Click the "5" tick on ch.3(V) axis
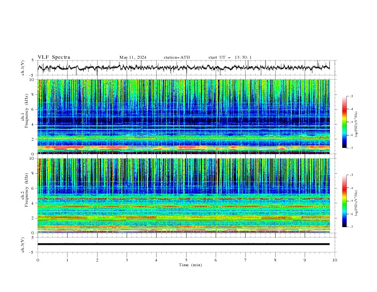Image resolution: width=377 pixels, height=292 pixels. (33, 238)
